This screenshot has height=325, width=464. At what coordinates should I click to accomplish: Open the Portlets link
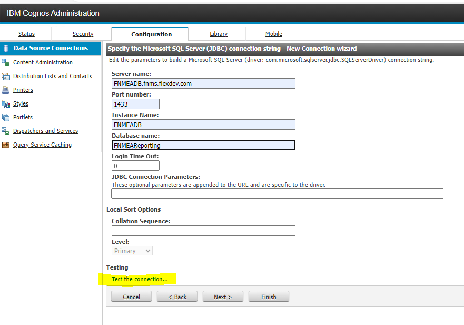click(23, 117)
